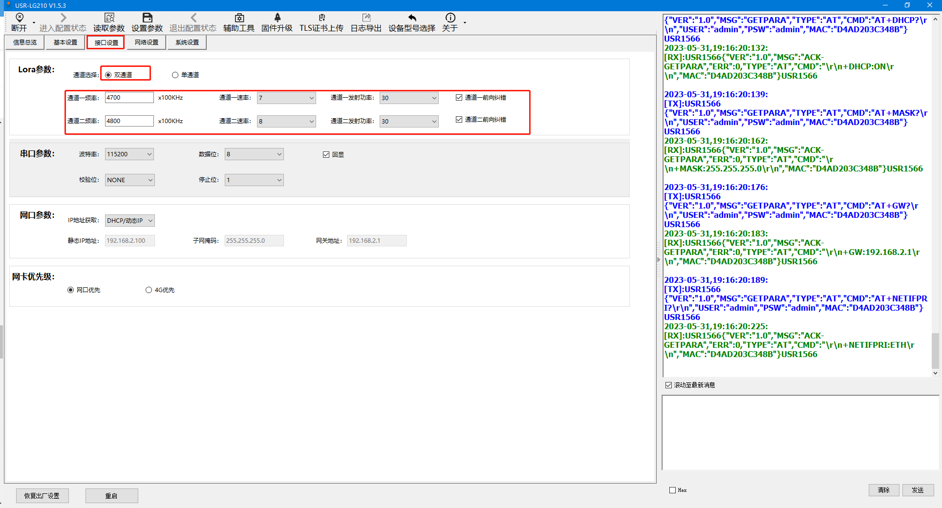
Task: Select the 4G优先 radio option
Action: pos(149,290)
